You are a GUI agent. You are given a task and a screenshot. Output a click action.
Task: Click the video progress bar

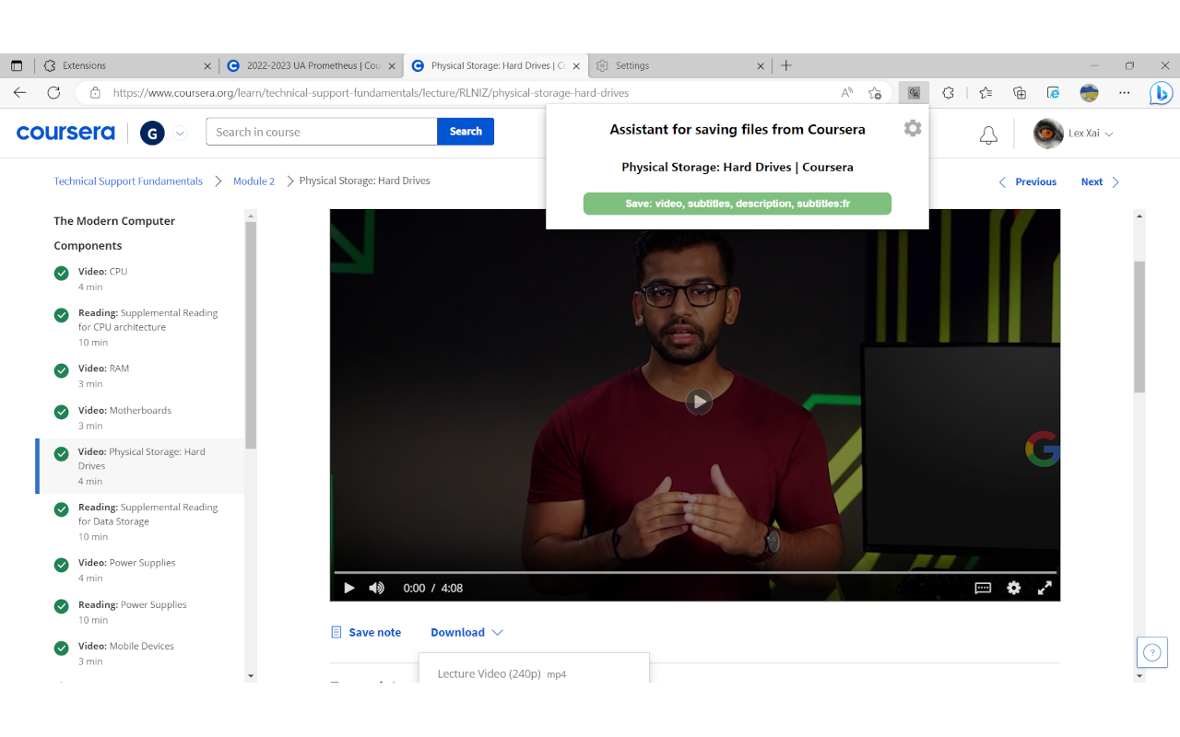tap(695, 572)
